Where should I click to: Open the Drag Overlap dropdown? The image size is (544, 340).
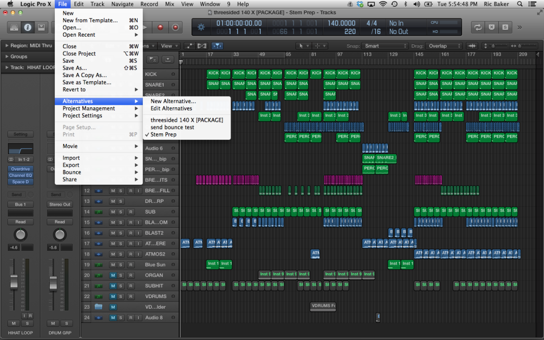tap(445, 46)
